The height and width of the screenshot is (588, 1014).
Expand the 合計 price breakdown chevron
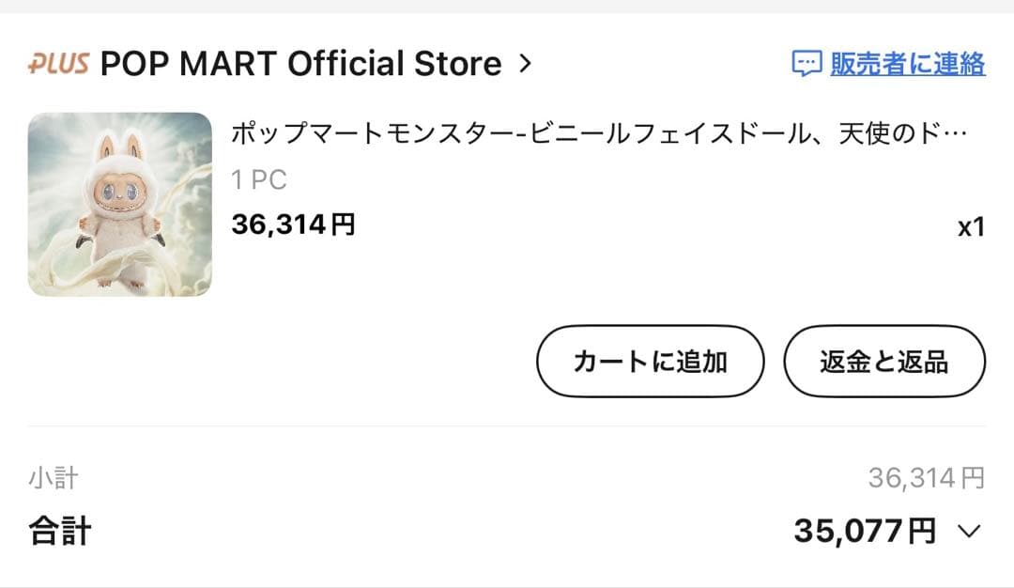[969, 531]
